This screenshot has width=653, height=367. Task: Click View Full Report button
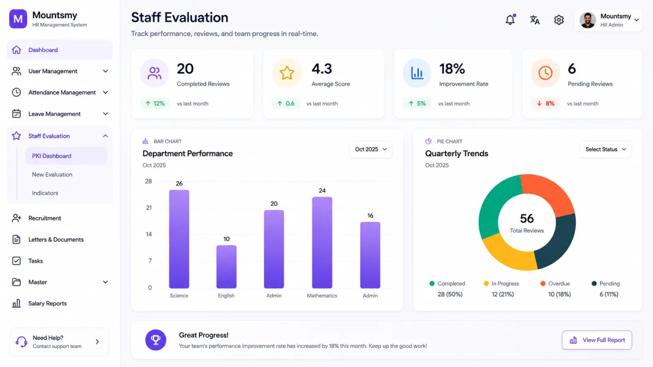point(597,340)
